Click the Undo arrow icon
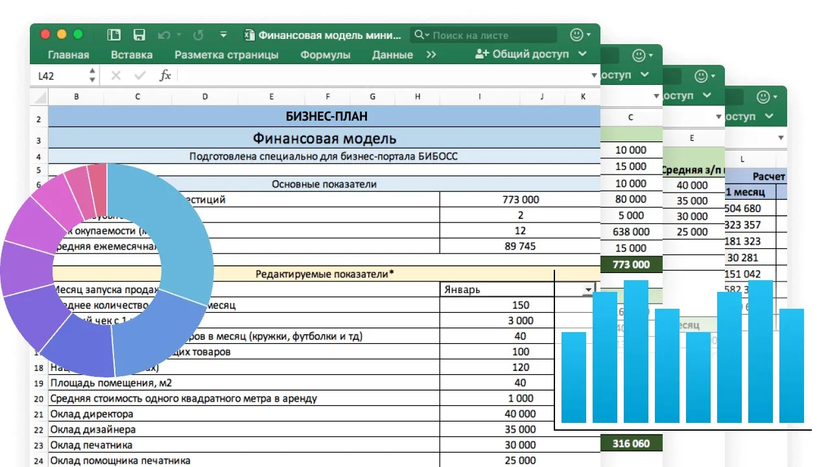The image size is (817, 467). [x=163, y=35]
